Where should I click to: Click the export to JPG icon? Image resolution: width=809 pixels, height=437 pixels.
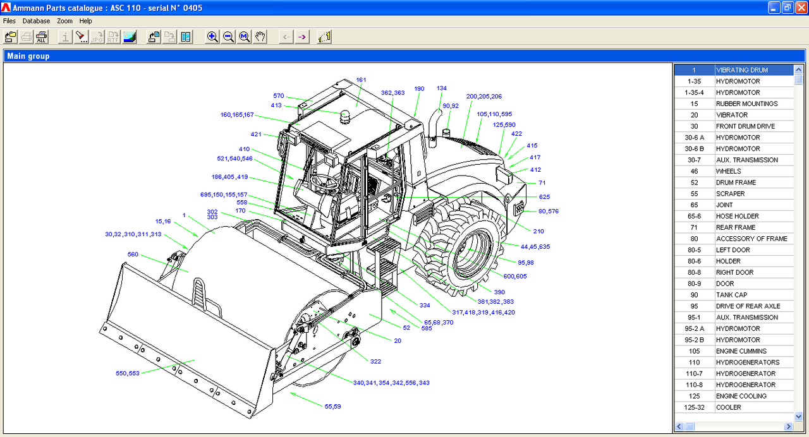pyautogui.click(x=97, y=37)
